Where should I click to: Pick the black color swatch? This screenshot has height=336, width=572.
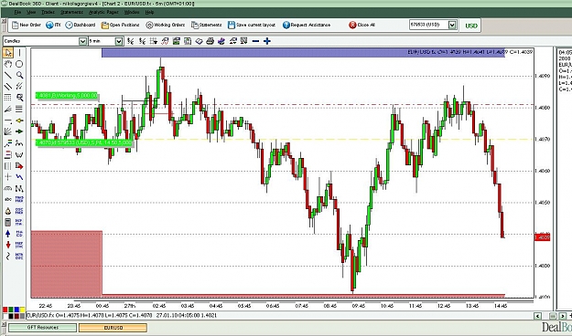tap(11, 316)
